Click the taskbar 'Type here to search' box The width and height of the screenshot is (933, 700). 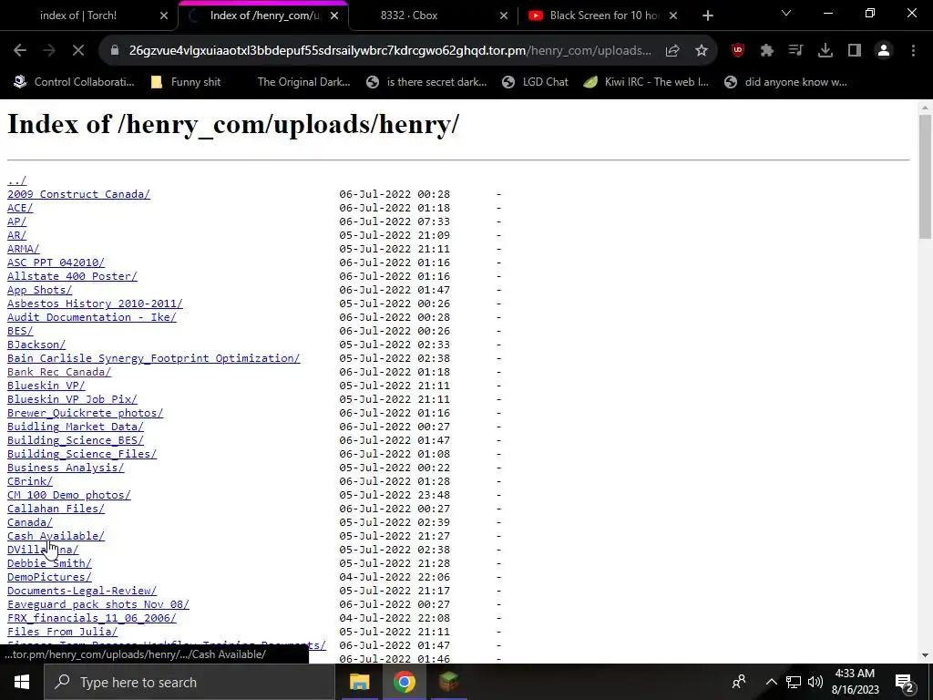(190, 682)
